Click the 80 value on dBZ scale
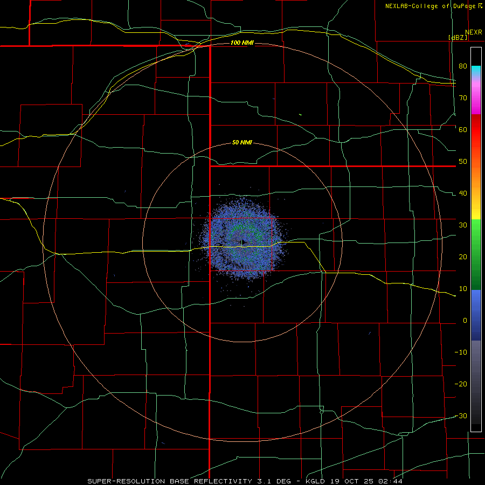485x485 pixels. tap(463, 66)
